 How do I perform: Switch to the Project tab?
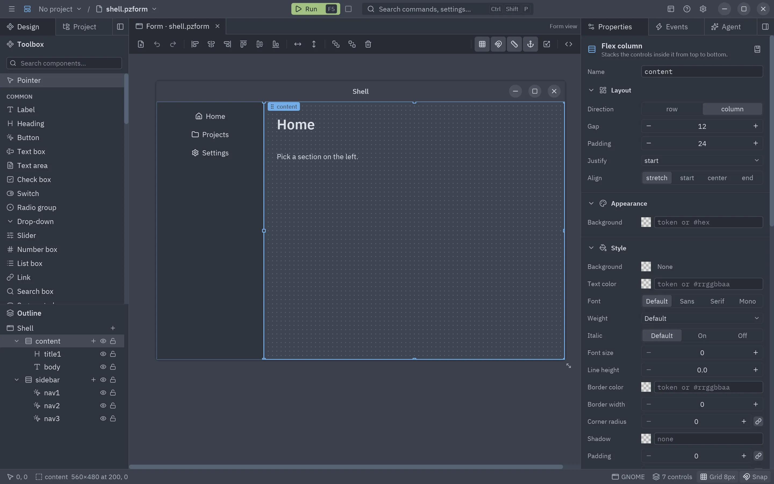pyautogui.click(x=84, y=27)
